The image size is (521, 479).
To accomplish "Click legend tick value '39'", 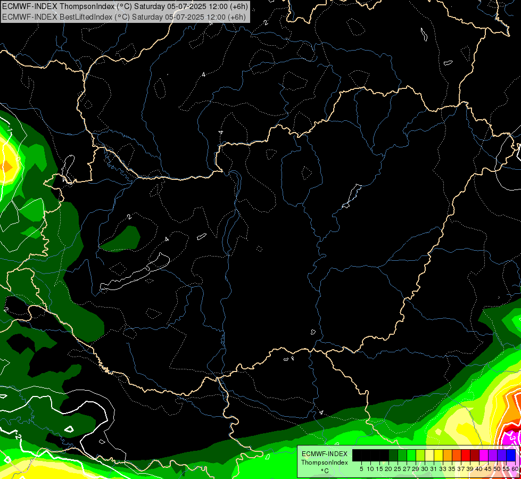I will coord(470,469).
